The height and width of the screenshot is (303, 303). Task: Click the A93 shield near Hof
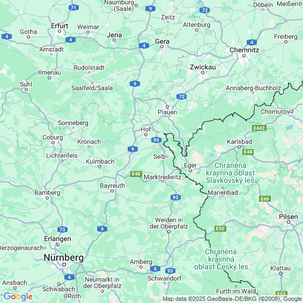point(156,140)
